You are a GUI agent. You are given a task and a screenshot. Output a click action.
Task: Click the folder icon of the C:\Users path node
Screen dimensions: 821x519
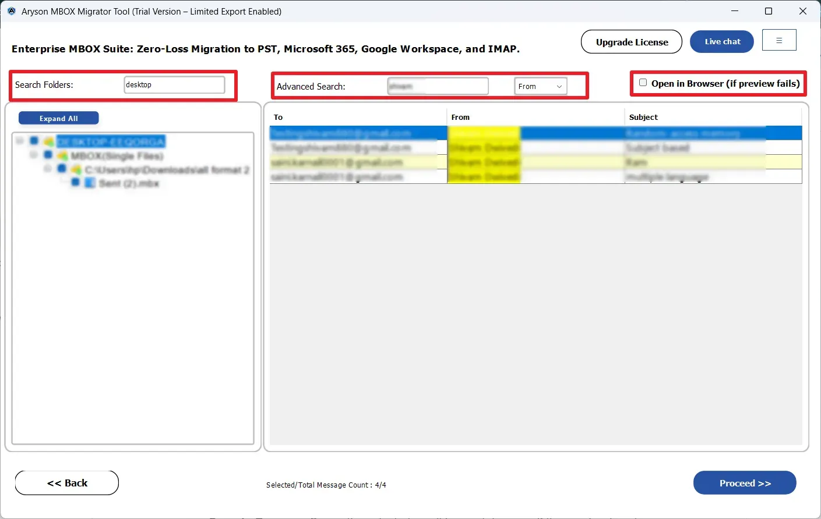click(76, 170)
